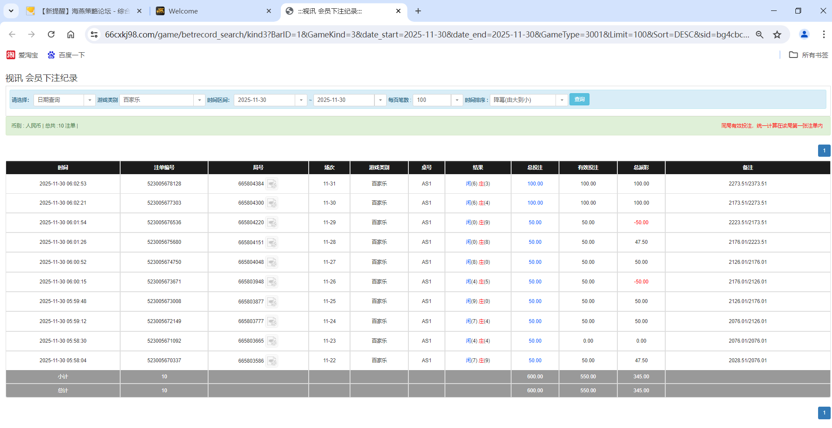This screenshot has height=428, width=832.
Task: Click the site information icon in address bar
Action: [x=94, y=34]
